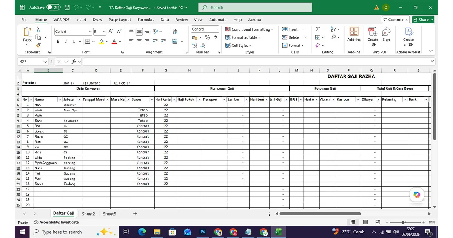The image size is (453, 238).
Task: Click the Comments button
Action: coord(395,20)
